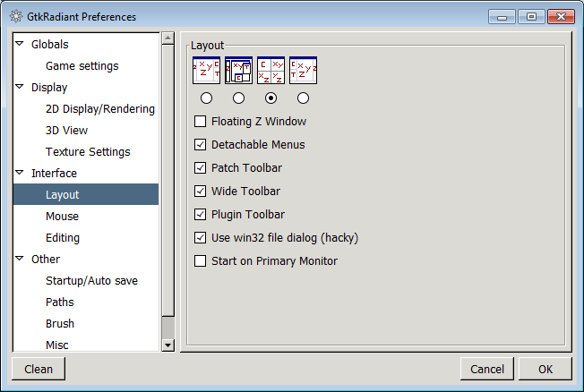
Task: Open 2D Display/Rendering page
Action: pos(100,108)
